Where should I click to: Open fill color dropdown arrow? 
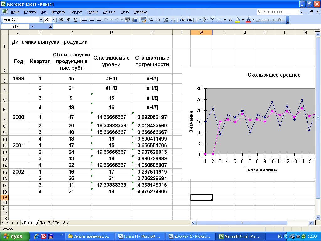click(x=243, y=20)
